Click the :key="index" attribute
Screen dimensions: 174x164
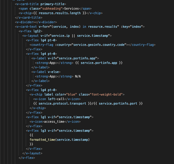click(x=132, y=27)
